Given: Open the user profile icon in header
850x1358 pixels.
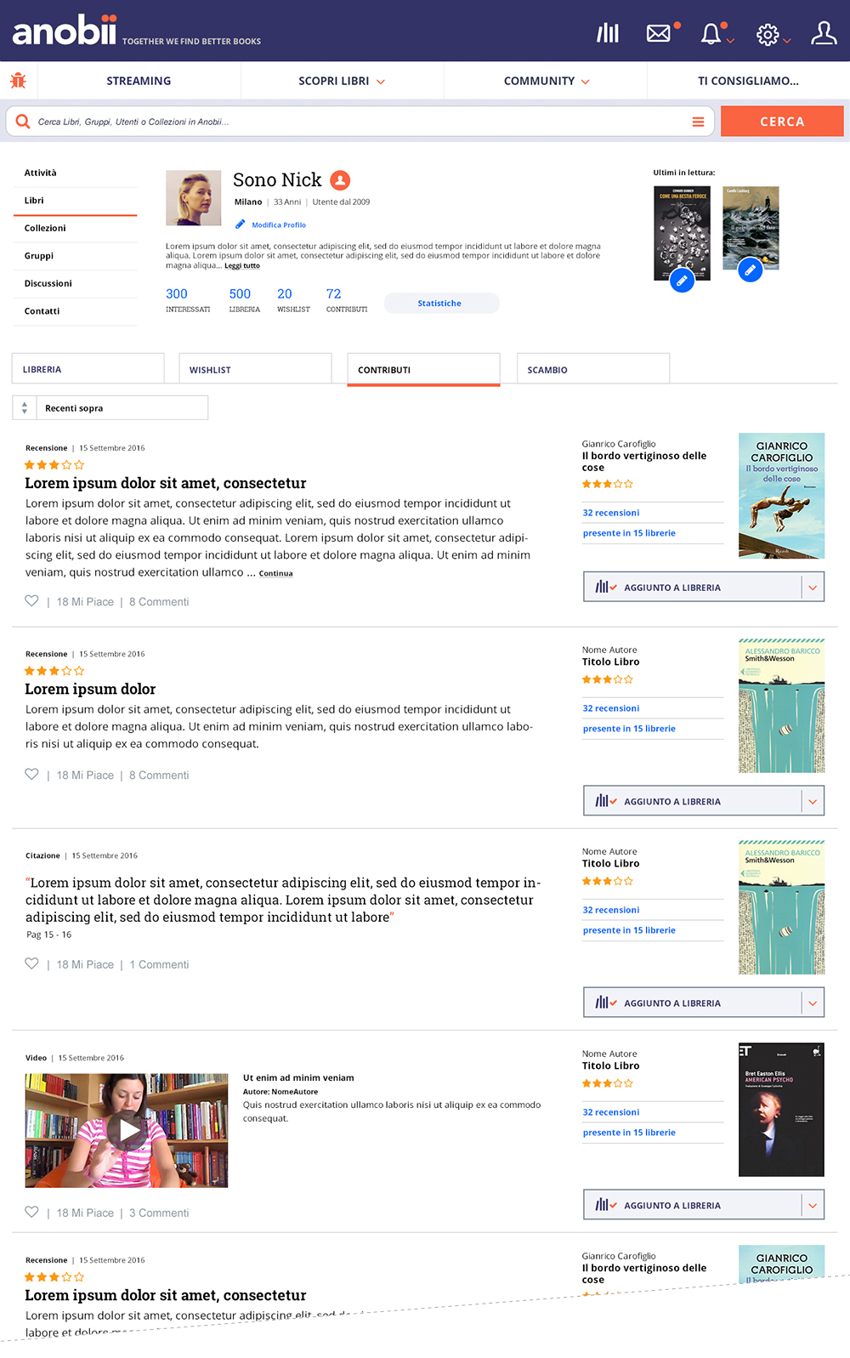Looking at the screenshot, I should click(824, 33).
